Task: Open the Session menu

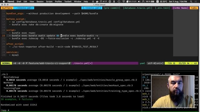Action: point(40,2)
